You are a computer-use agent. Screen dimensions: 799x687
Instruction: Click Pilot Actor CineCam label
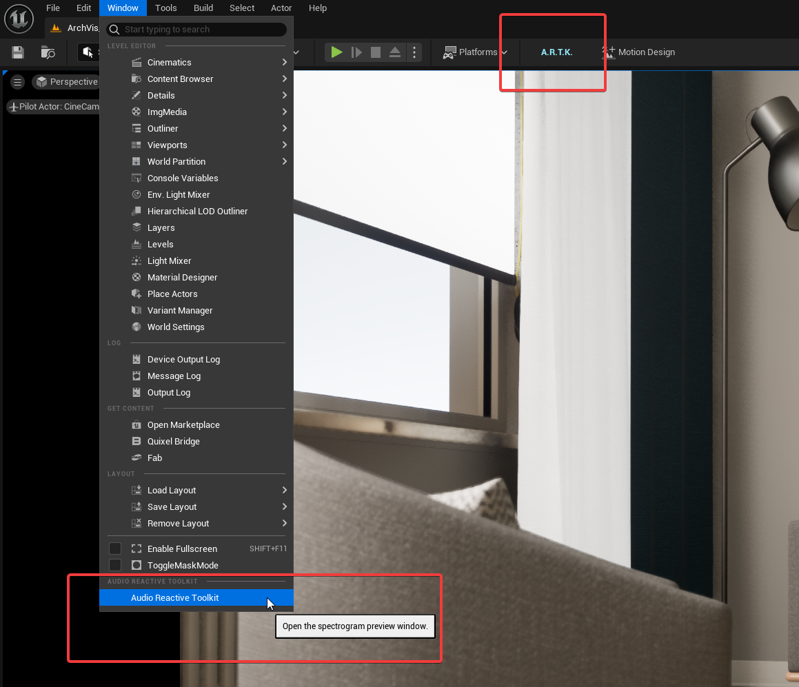pyautogui.click(x=54, y=106)
